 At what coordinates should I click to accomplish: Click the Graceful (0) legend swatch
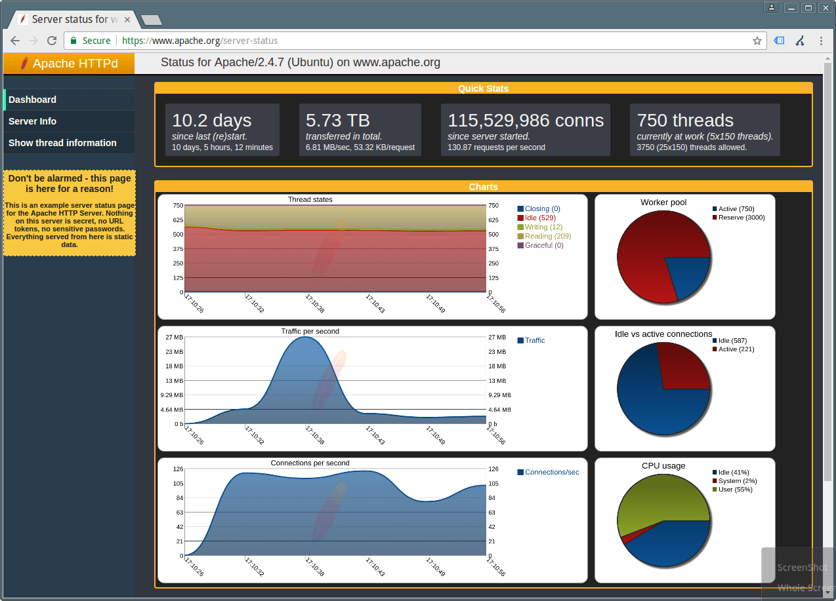pyautogui.click(x=521, y=246)
